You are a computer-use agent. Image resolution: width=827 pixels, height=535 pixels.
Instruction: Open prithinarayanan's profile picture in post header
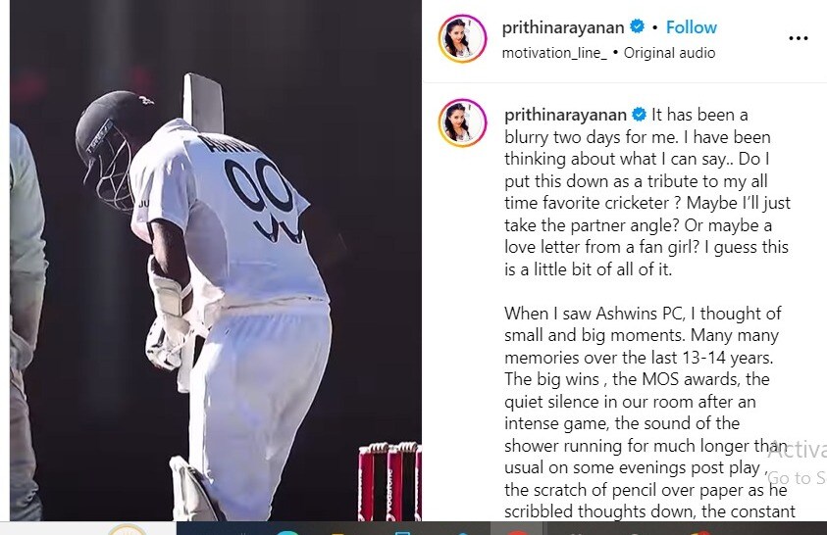click(462, 38)
